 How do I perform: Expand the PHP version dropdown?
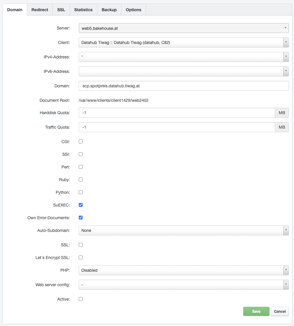183,270
